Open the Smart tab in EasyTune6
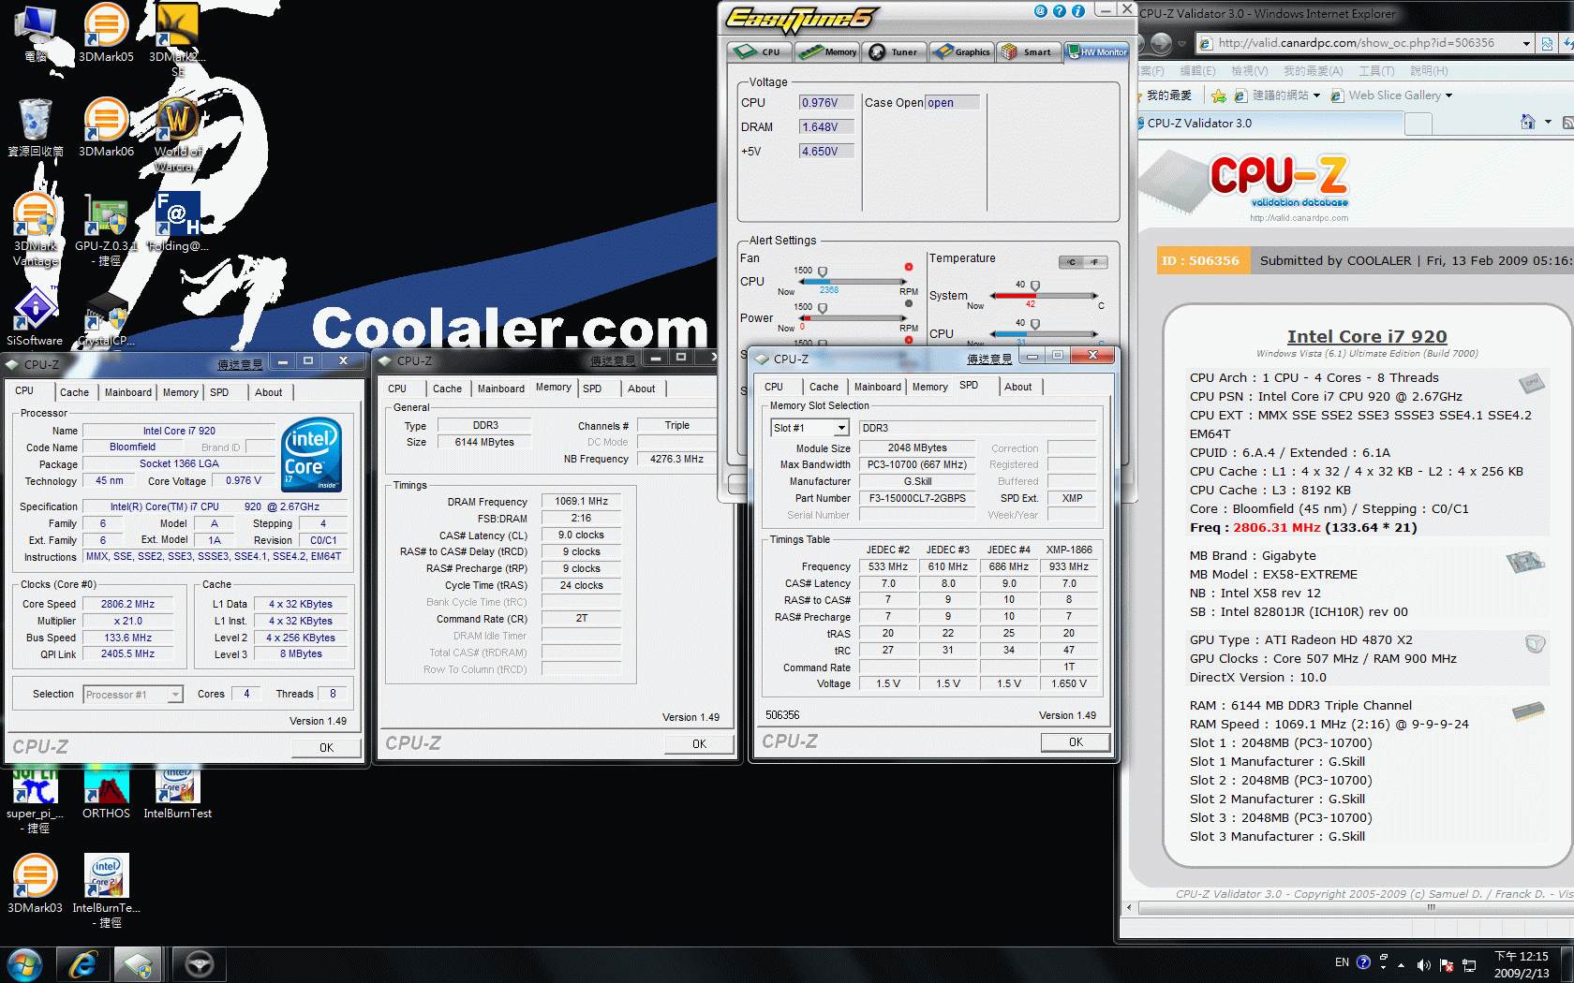This screenshot has height=983, width=1574. click(1027, 52)
